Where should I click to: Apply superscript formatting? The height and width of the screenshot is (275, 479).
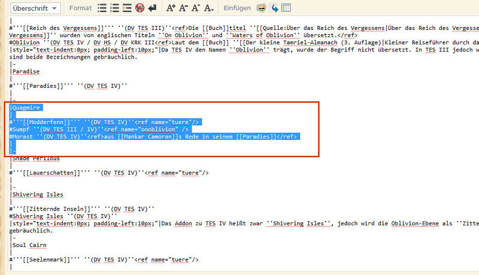196,8
